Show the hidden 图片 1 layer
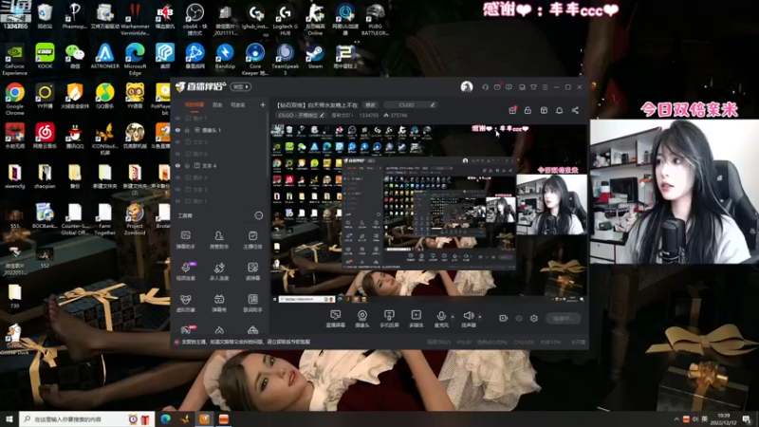This screenshot has height=427, width=759. [x=177, y=201]
